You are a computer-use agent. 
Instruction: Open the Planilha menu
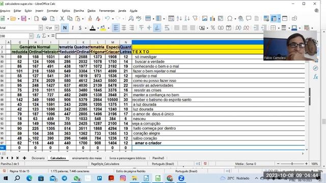click(x=78, y=11)
